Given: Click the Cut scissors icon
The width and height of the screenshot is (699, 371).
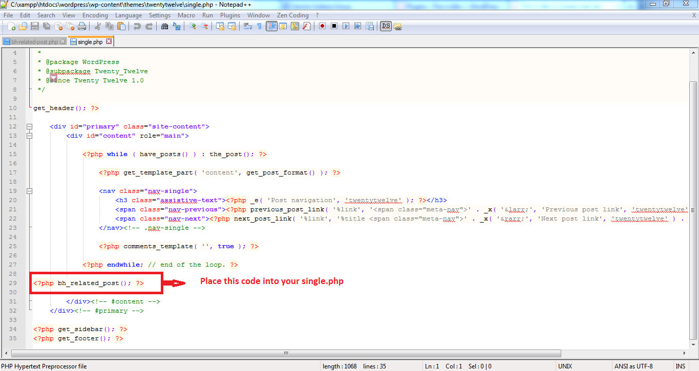Looking at the screenshot, I should coord(98,26).
